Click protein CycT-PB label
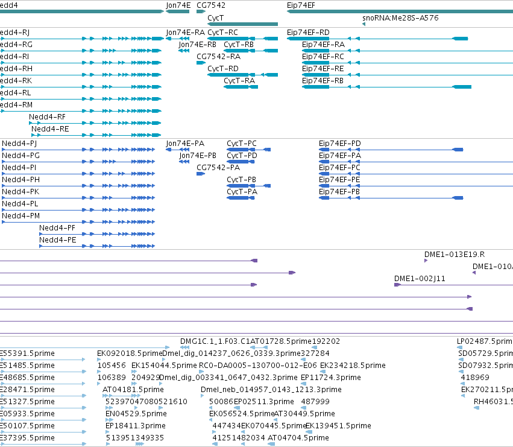 (242, 180)
